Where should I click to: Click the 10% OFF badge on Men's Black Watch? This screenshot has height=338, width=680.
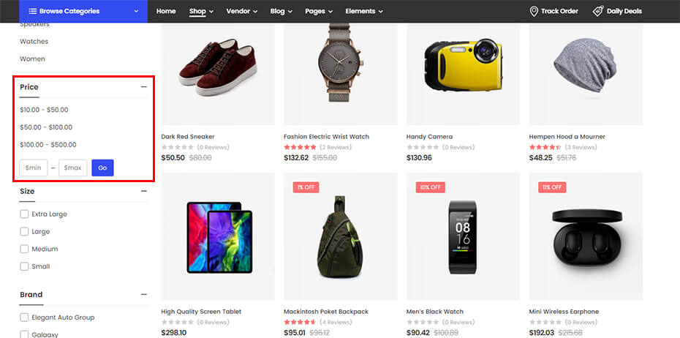click(428, 187)
